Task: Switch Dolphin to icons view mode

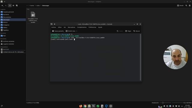Action: 10,5
